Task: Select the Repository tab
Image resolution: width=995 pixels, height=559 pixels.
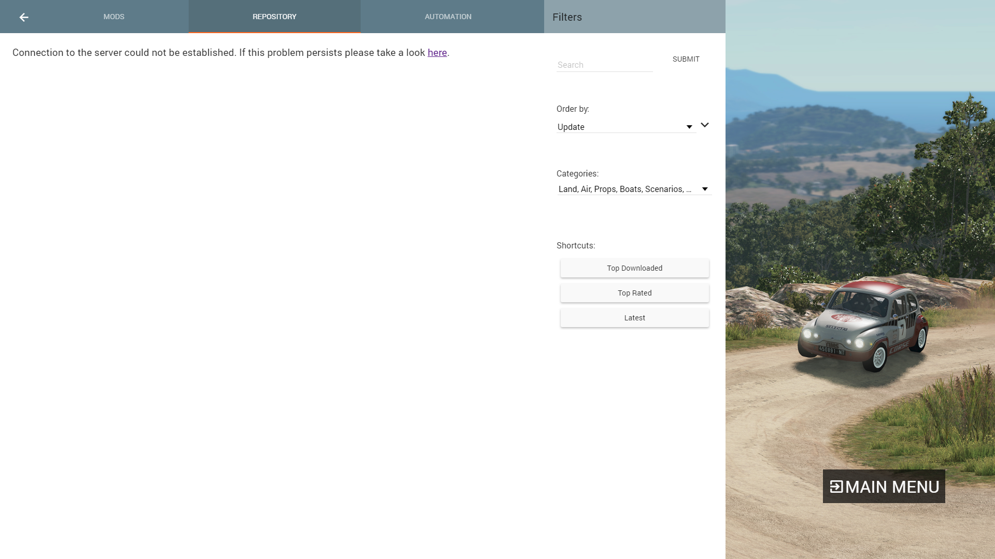Action: point(275,17)
